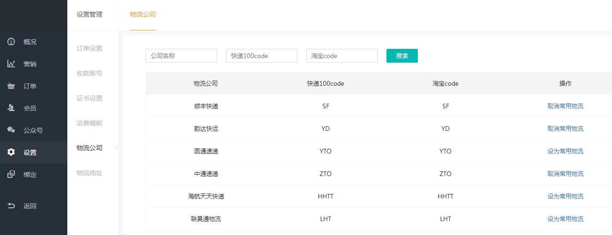The width and height of the screenshot is (612, 235).
Task: Click the 概况 overview info icon
Action: [11, 42]
